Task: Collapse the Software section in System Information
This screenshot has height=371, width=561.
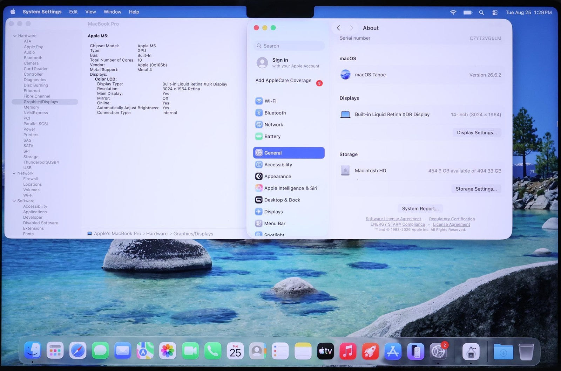Action: pyautogui.click(x=14, y=201)
